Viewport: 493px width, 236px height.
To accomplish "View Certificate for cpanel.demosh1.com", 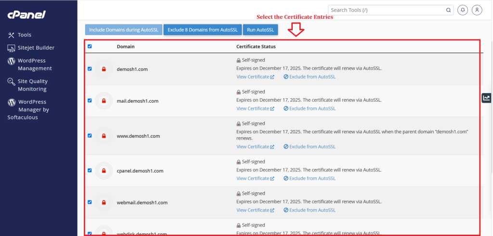I will [255, 178].
